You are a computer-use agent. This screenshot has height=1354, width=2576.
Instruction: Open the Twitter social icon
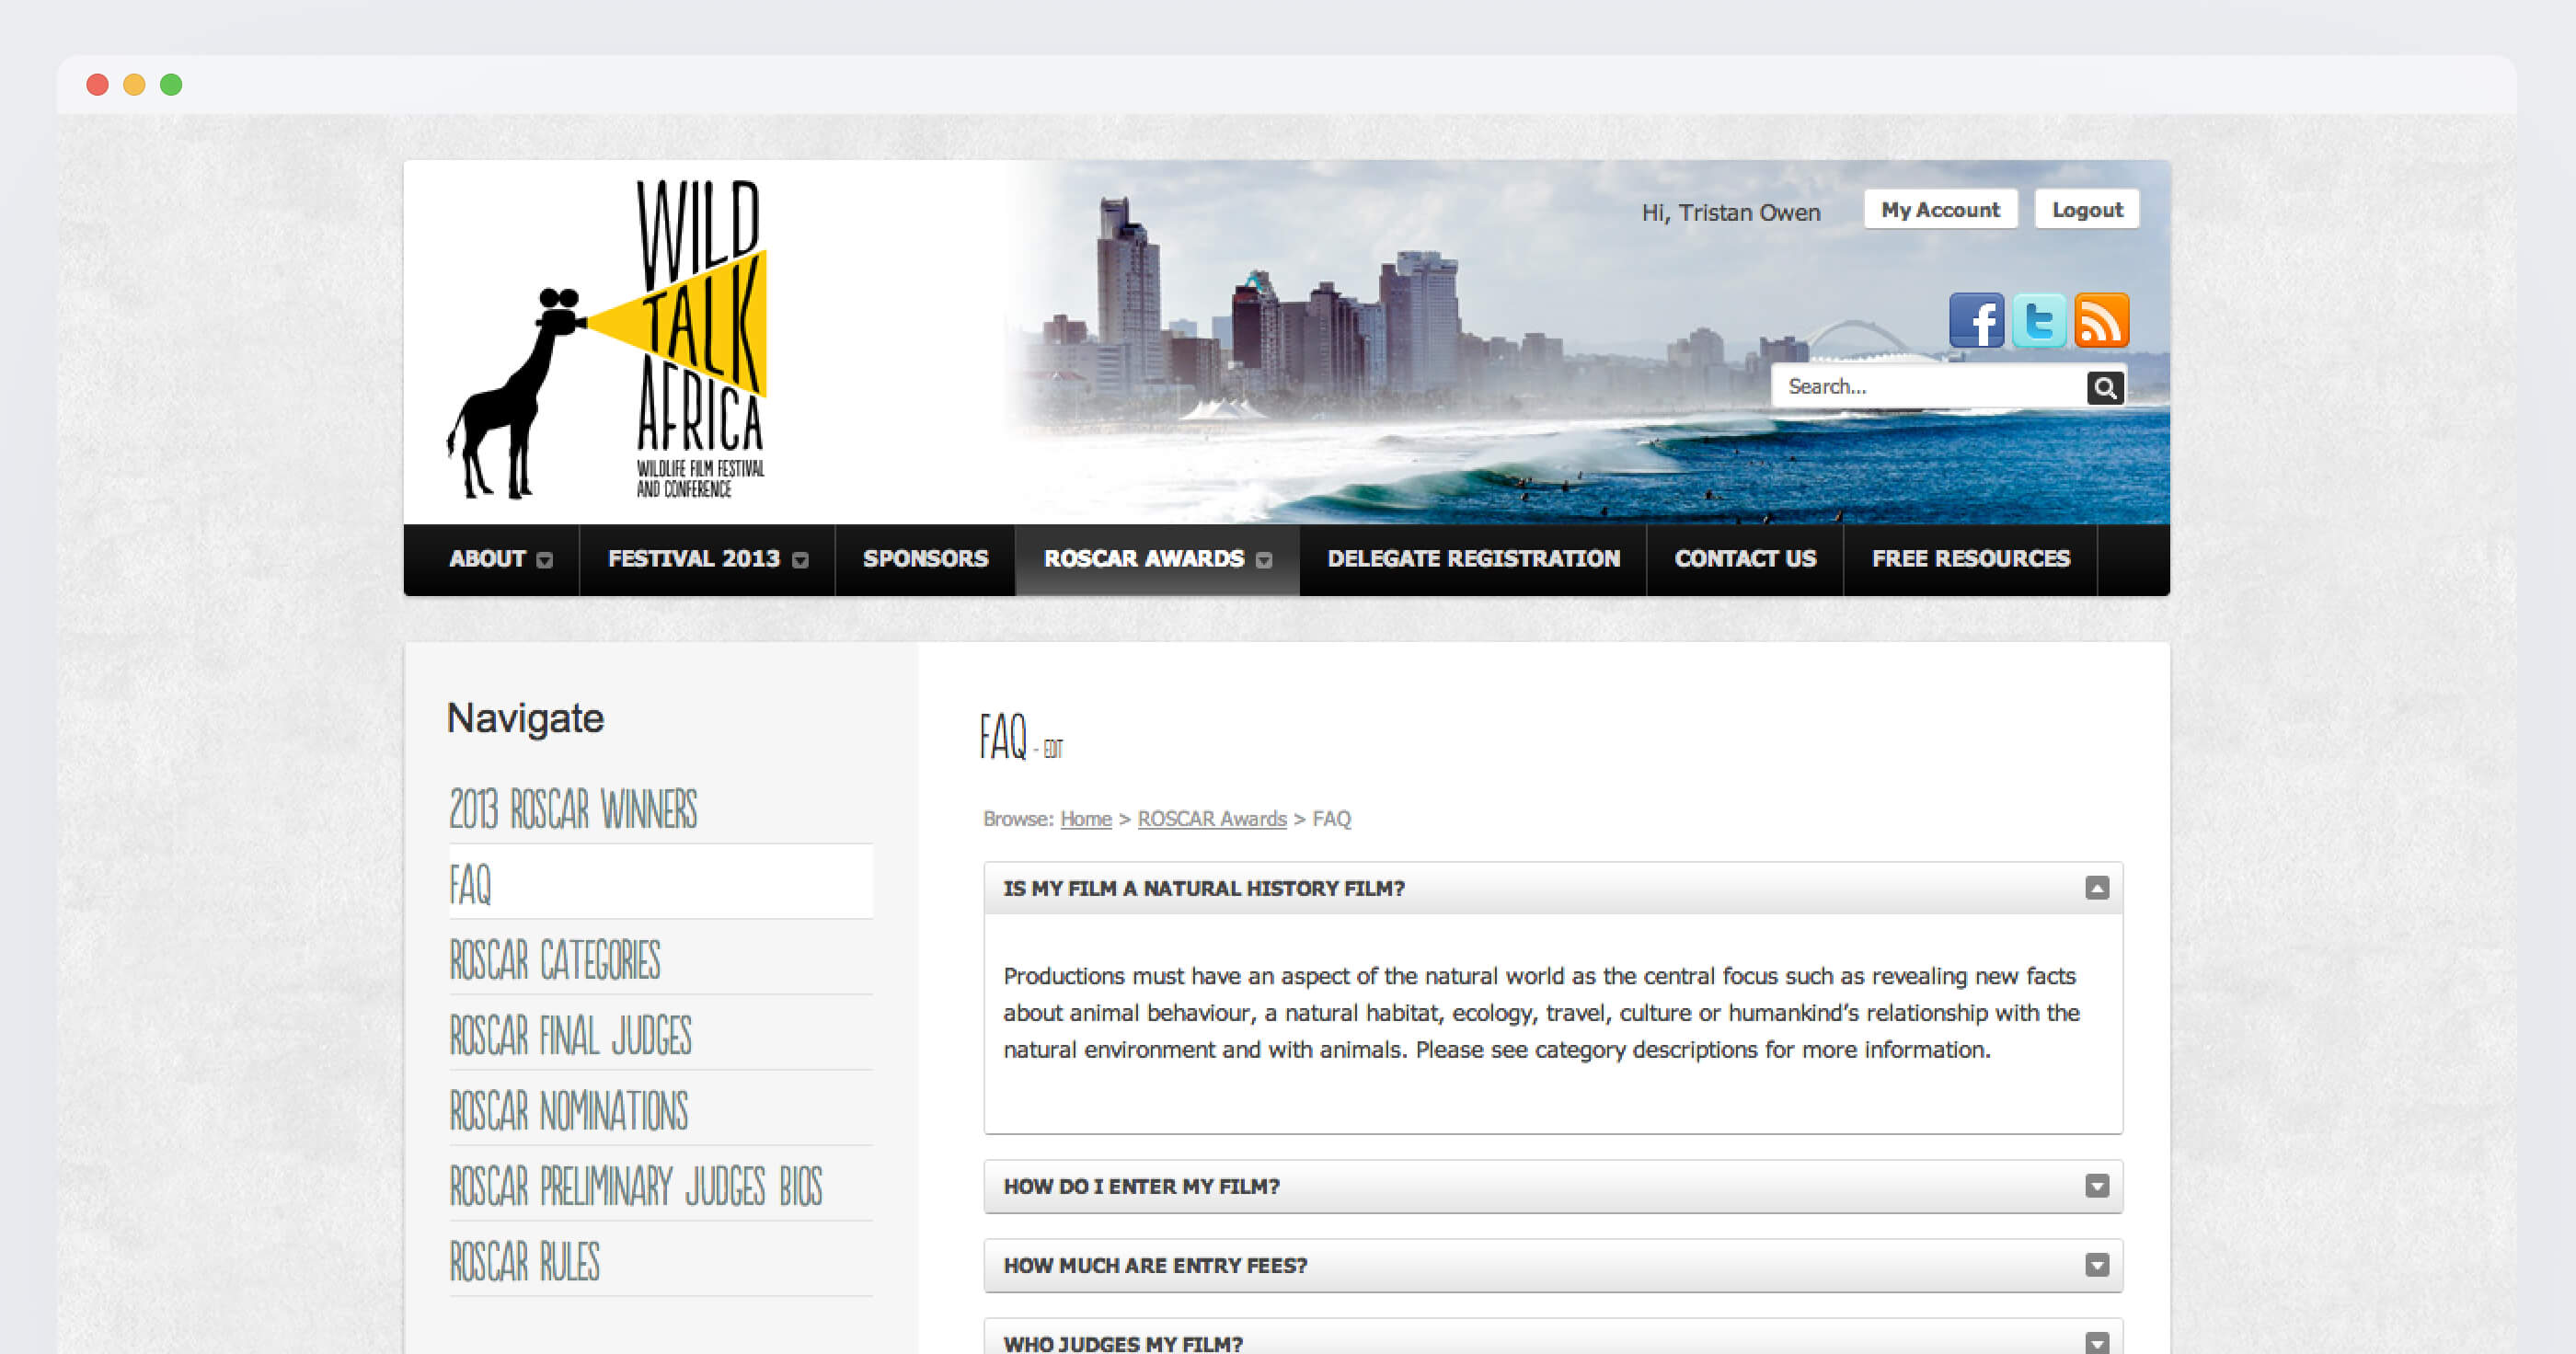2039,321
